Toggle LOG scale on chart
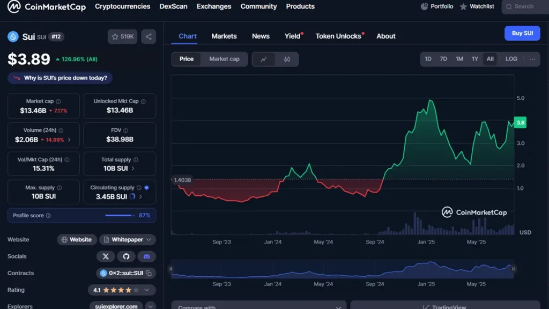The height and width of the screenshot is (309, 549). pyautogui.click(x=511, y=59)
